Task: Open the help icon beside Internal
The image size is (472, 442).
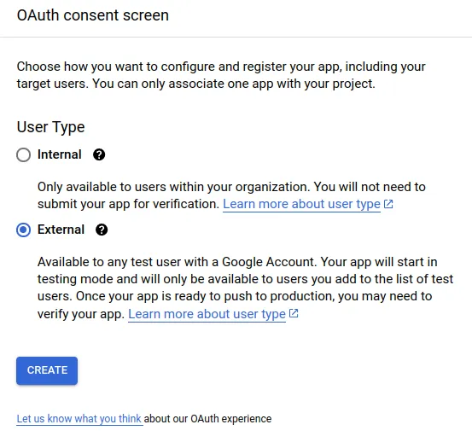Action: point(99,154)
